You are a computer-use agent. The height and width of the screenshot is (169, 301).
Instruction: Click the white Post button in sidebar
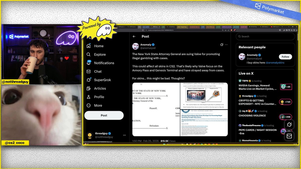[104, 115]
